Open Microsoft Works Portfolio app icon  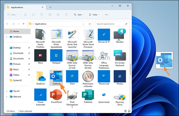tap(40, 34)
